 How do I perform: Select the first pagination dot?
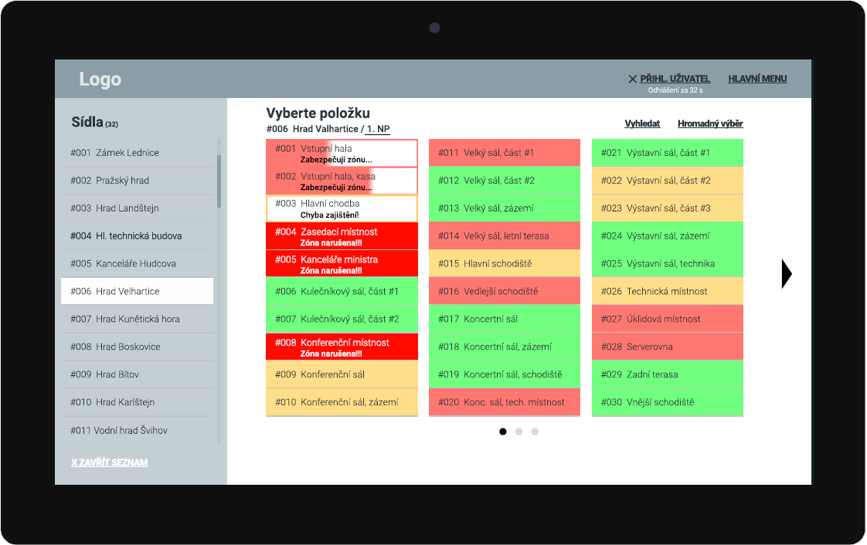point(503,432)
